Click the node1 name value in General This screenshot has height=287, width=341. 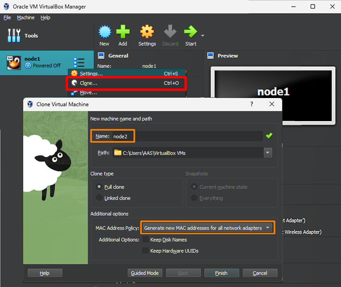(149, 66)
